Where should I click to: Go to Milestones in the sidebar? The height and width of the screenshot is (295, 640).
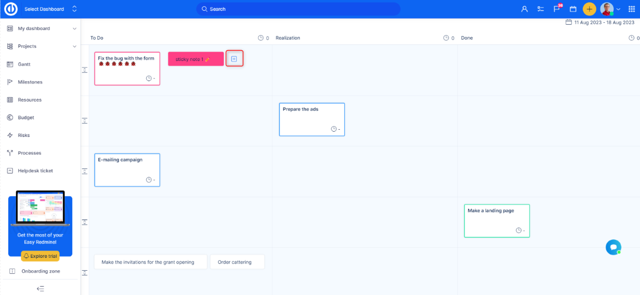30,82
